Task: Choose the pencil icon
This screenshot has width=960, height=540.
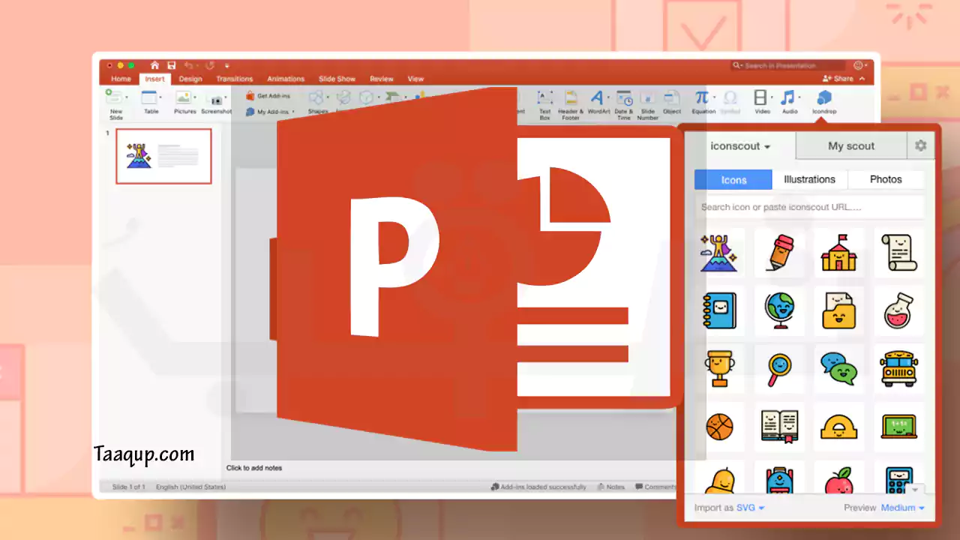Action: click(x=779, y=253)
